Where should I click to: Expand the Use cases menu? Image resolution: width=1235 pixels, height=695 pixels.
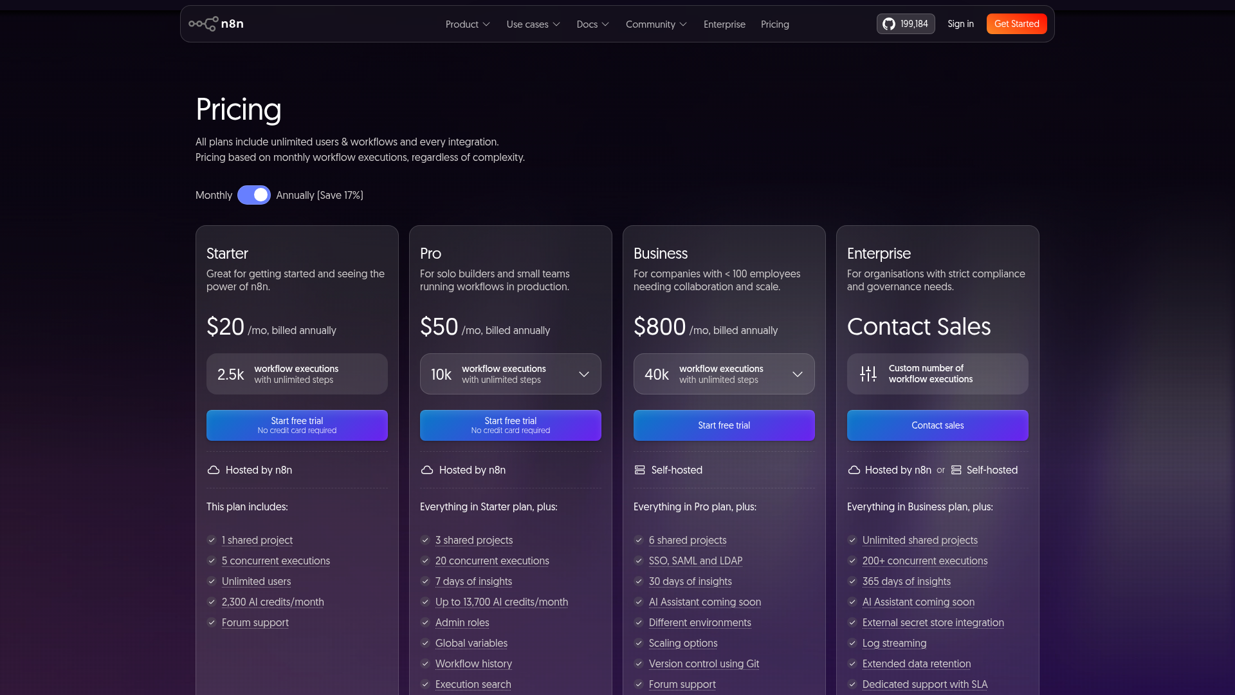[x=533, y=24]
